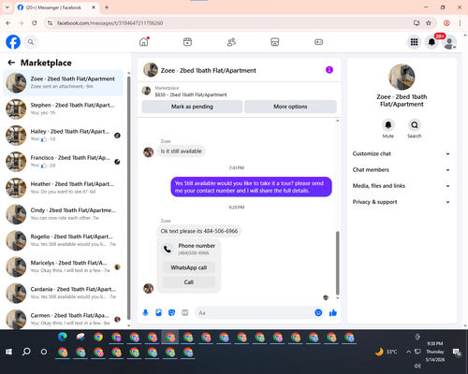Reload the page in the browser
Viewport: 468px width, 374px height.
tap(35, 23)
